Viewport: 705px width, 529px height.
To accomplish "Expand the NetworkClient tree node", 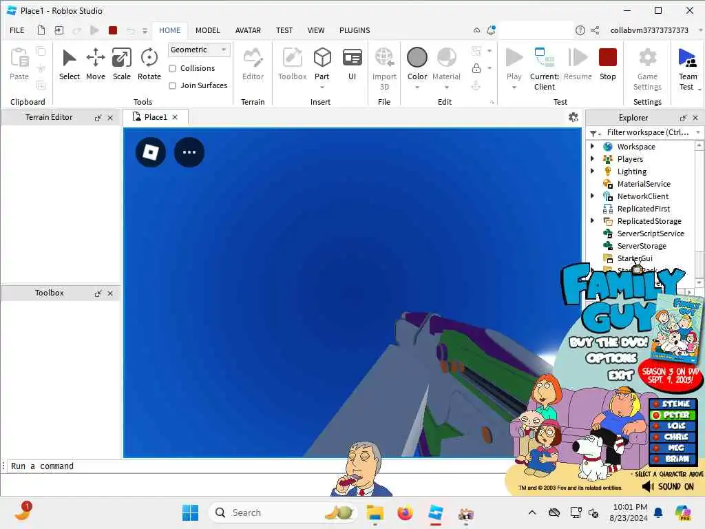I will pyautogui.click(x=592, y=196).
